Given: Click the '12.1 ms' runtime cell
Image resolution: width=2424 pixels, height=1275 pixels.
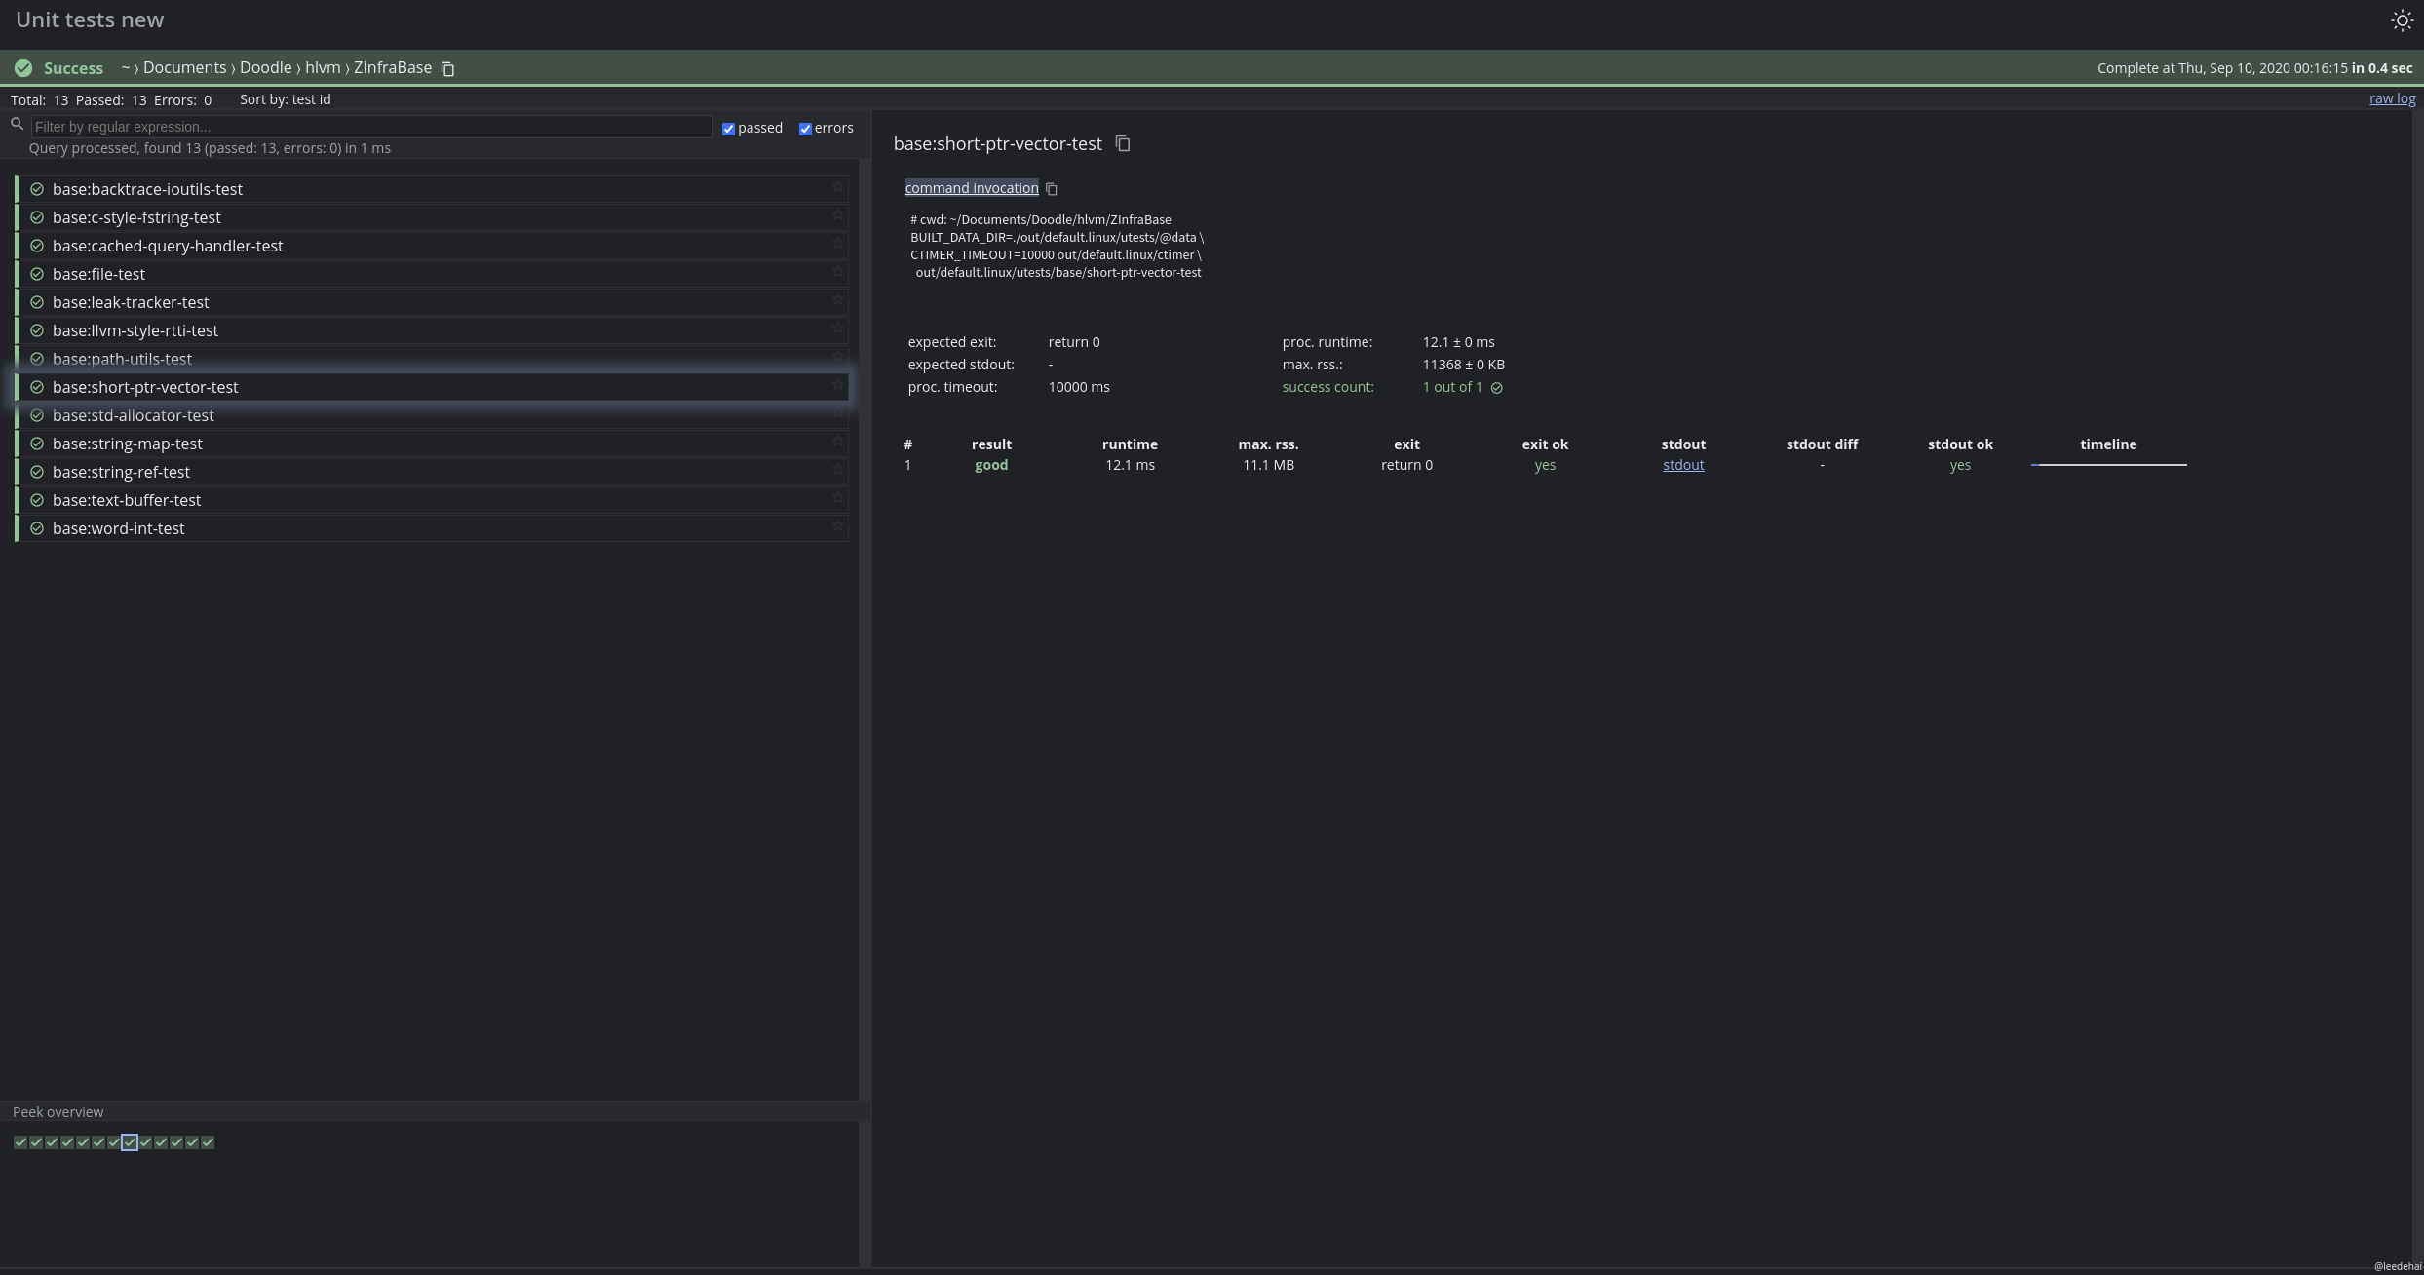Looking at the screenshot, I should (x=1130, y=465).
